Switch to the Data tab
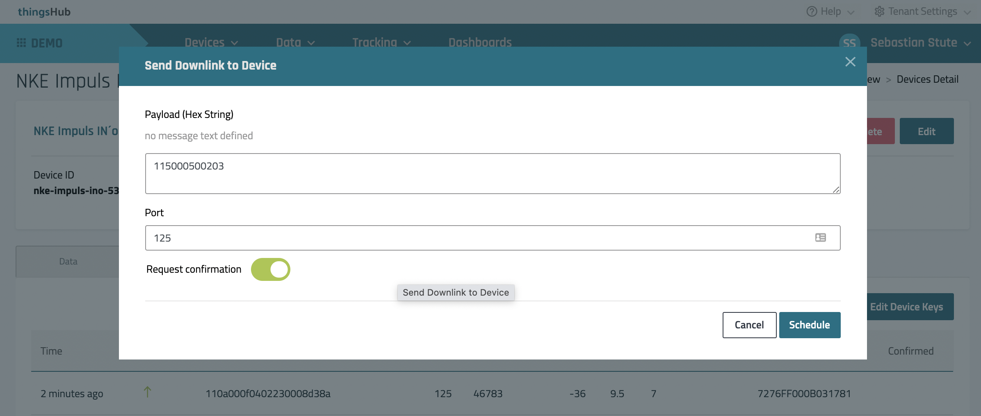Image resolution: width=981 pixels, height=416 pixels. pos(68,262)
